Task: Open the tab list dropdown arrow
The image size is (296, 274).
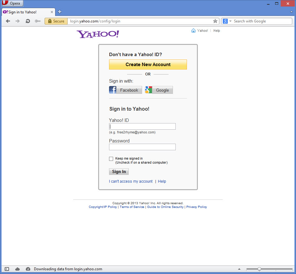Action: pyautogui.click(x=291, y=12)
